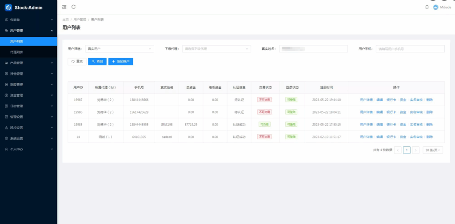Click 主页 in the breadcrumb

tap(66, 20)
